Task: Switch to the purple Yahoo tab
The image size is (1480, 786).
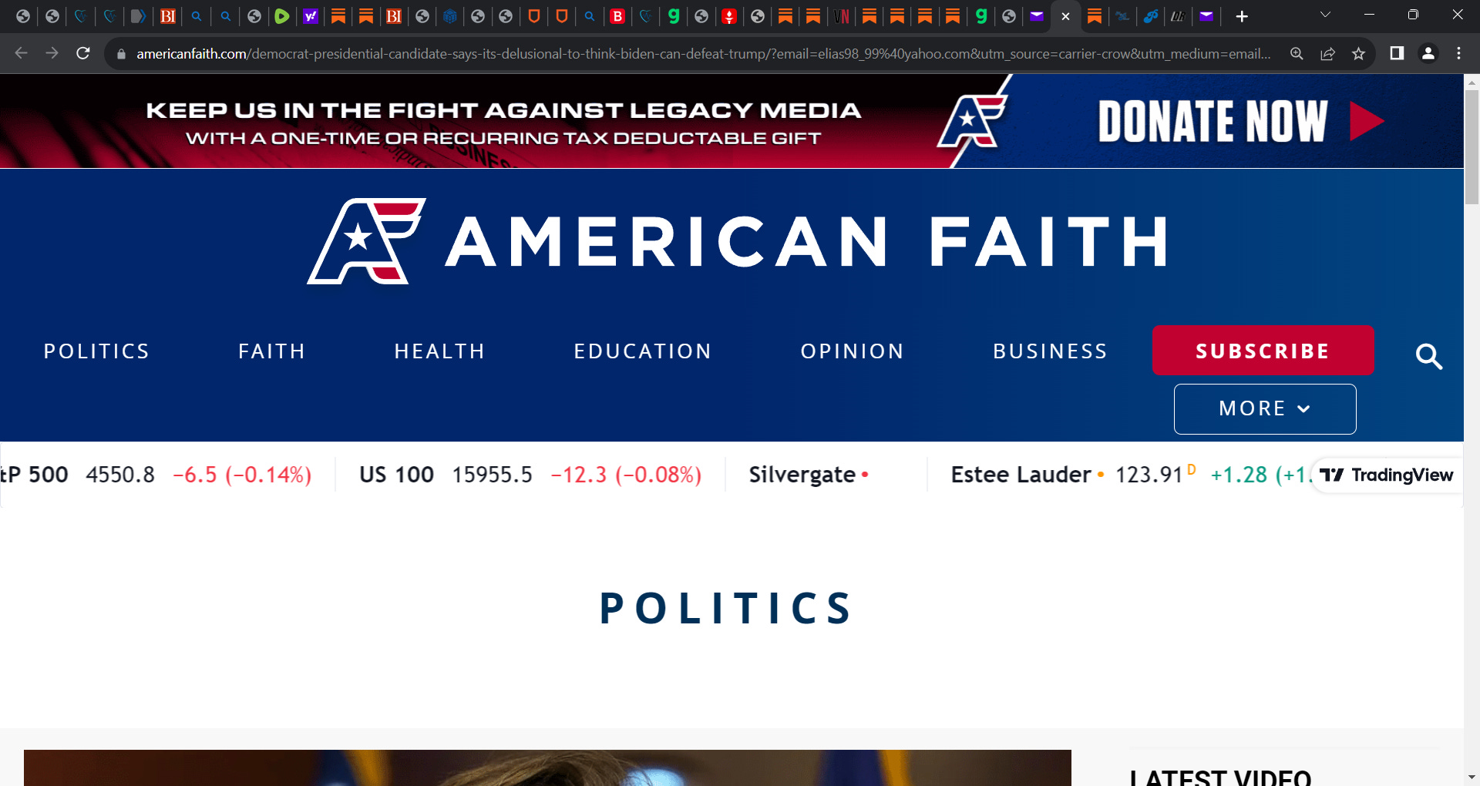Action: (x=310, y=16)
